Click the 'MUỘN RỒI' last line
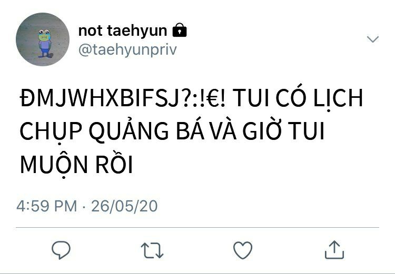The height and width of the screenshot is (274, 395). click(76, 165)
